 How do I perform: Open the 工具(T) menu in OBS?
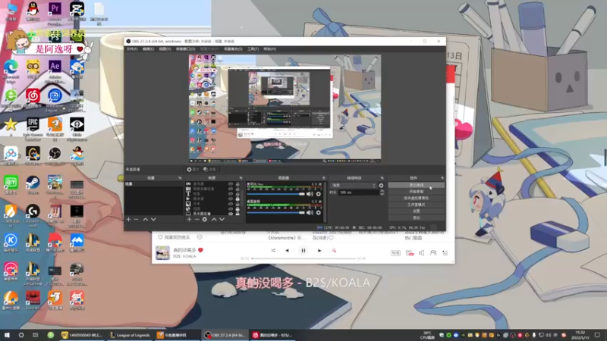click(253, 49)
